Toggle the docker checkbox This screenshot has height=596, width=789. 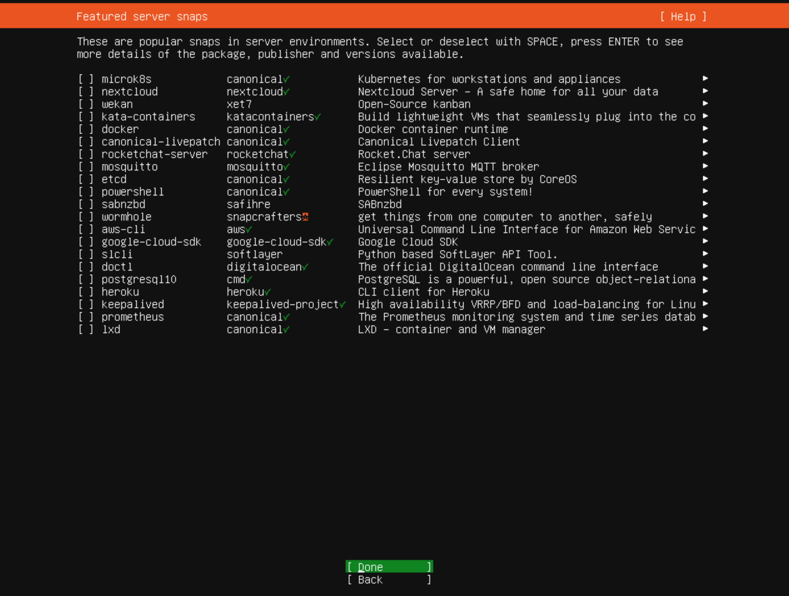[86, 129]
